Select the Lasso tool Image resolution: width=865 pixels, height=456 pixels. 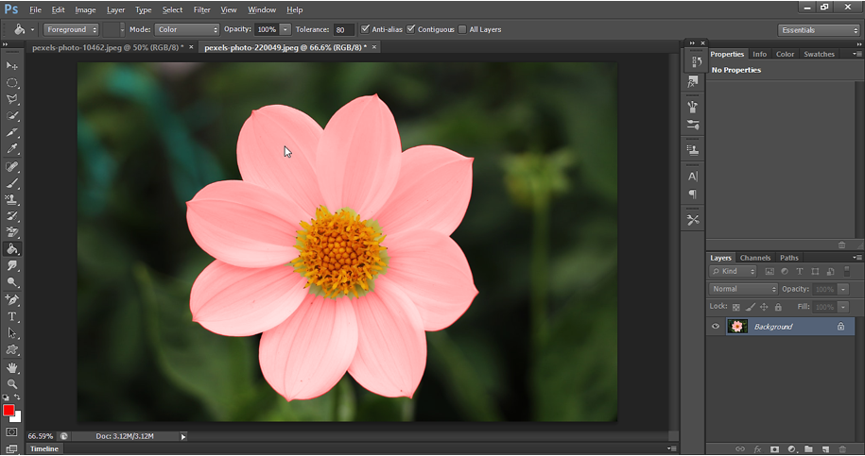tap(12, 99)
